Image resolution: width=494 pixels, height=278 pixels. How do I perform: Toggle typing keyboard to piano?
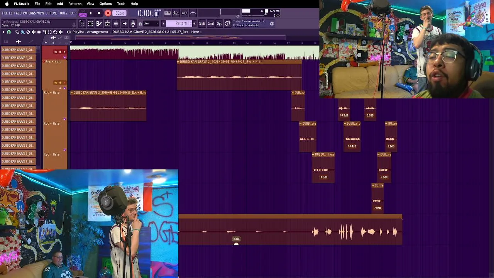(167, 13)
